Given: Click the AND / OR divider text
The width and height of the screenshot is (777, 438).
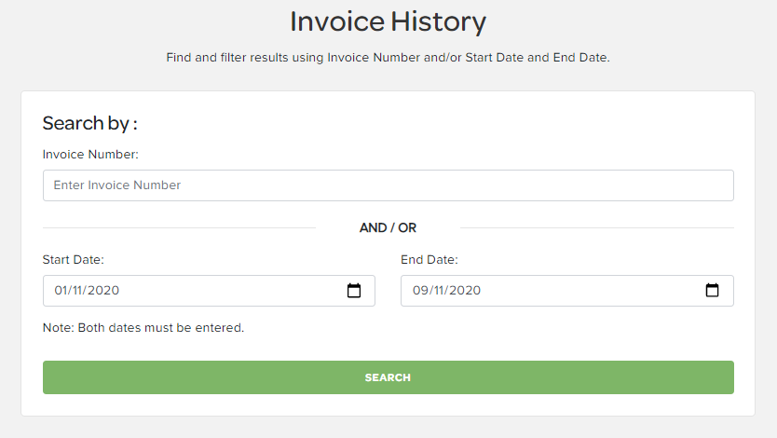Looking at the screenshot, I should 388,228.
